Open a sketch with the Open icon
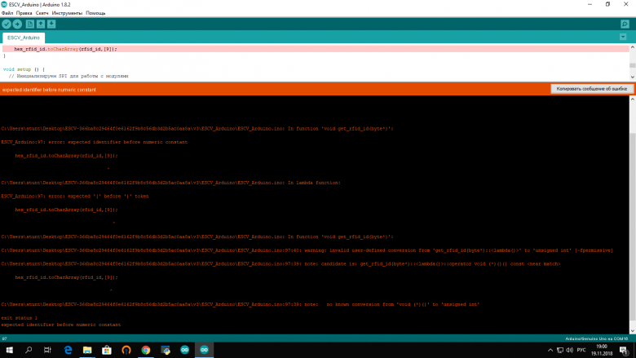This screenshot has width=636, height=358. click(41, 24)
